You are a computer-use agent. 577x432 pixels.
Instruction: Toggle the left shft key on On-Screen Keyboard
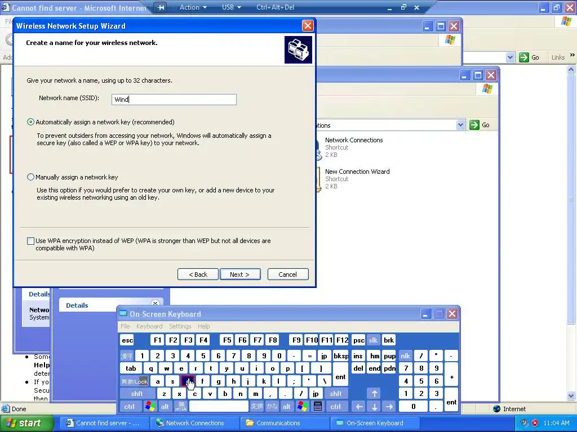point(137,394)
